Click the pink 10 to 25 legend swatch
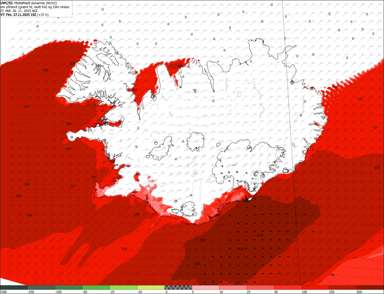Viewport: 384px width, 294px height. 233,287
